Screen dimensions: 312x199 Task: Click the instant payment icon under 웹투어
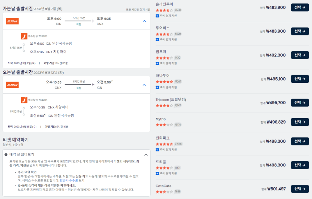tap(158, 63)
